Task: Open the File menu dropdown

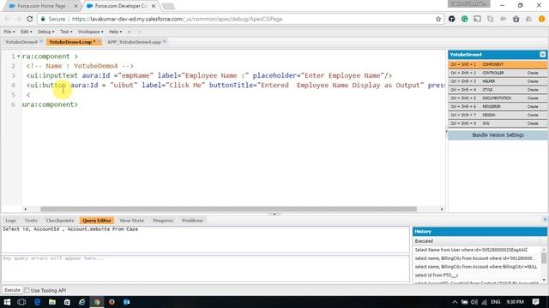Action: tap(9, 32)
